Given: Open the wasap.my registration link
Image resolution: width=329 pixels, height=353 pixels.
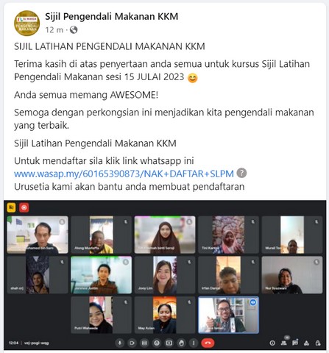Looking at the screenshot, I should (x=124, y=174).
